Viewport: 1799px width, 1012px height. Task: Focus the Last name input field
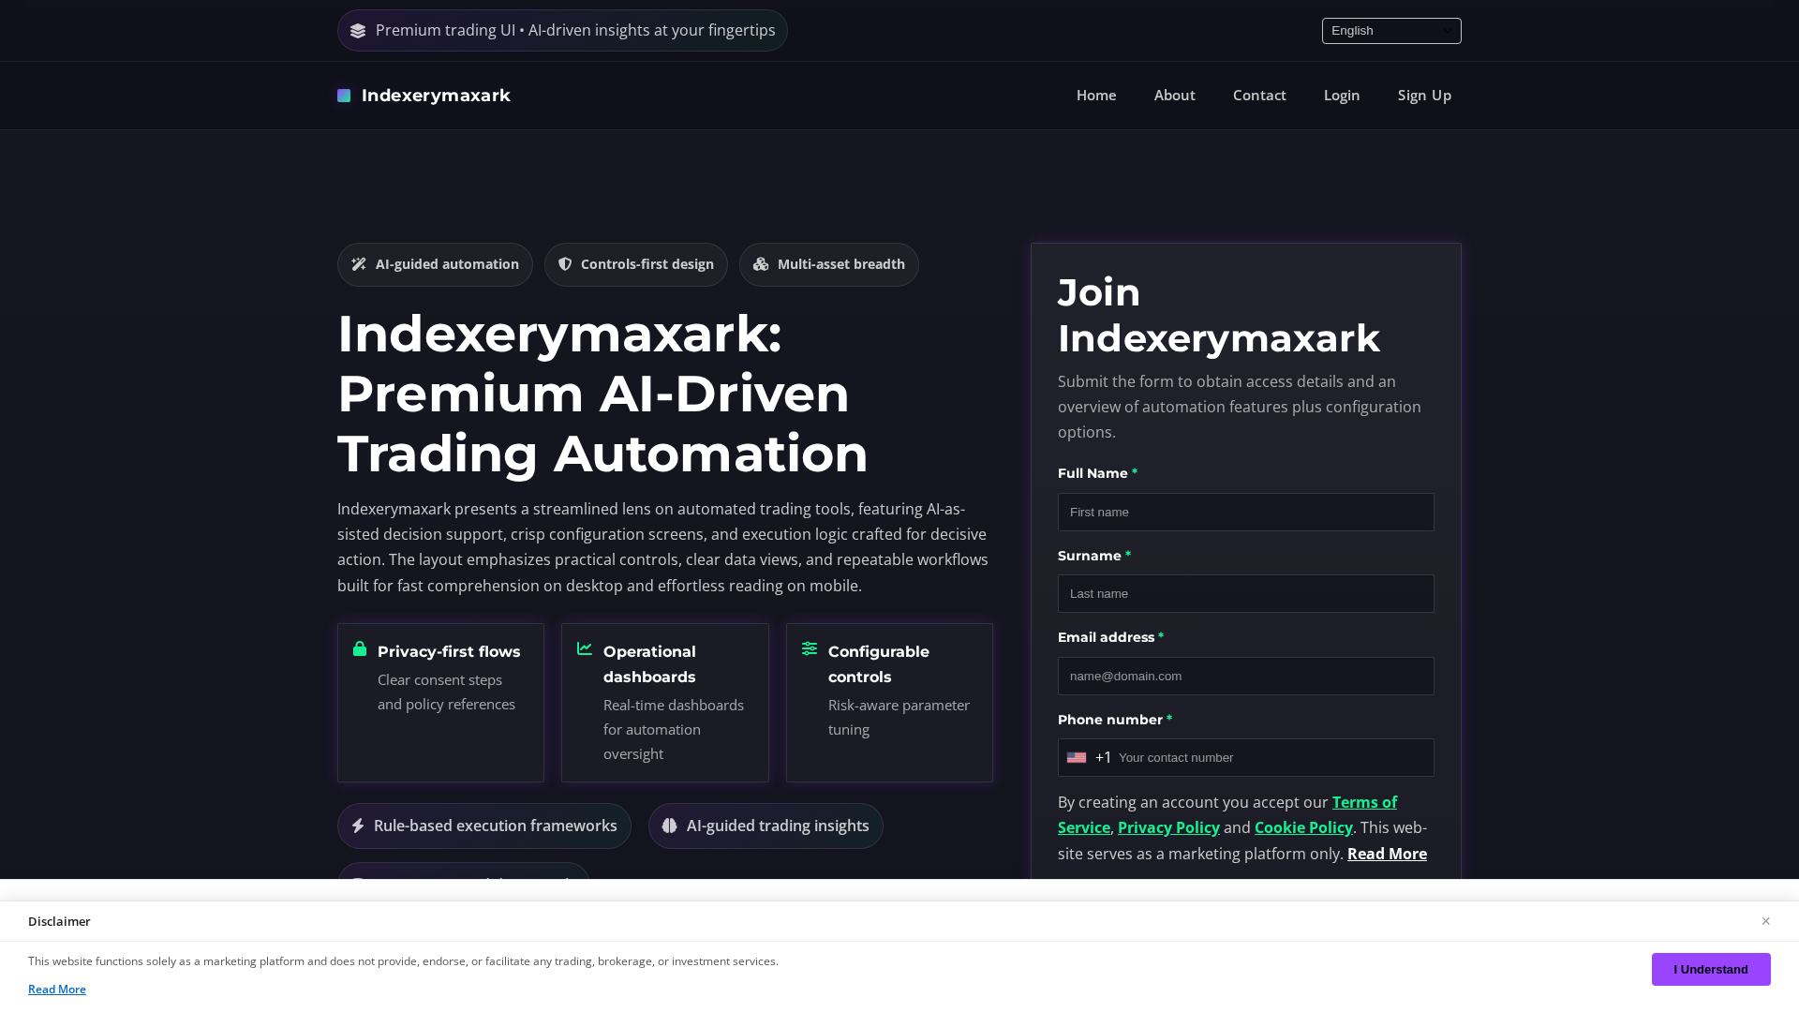point(1245,594)
